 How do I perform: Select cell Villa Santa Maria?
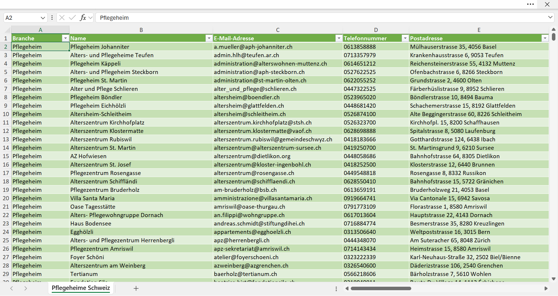[x=141, y=198]
